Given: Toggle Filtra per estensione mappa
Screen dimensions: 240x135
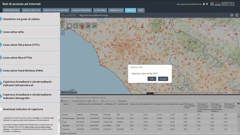Looking at the screenshot, I should tap(82, 101).
